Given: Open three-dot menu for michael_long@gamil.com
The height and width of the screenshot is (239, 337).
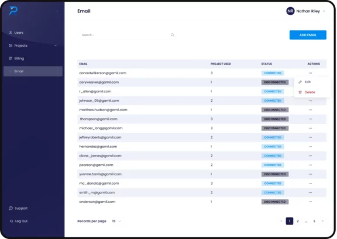Looking at the screenshot, I should (310, 128).
